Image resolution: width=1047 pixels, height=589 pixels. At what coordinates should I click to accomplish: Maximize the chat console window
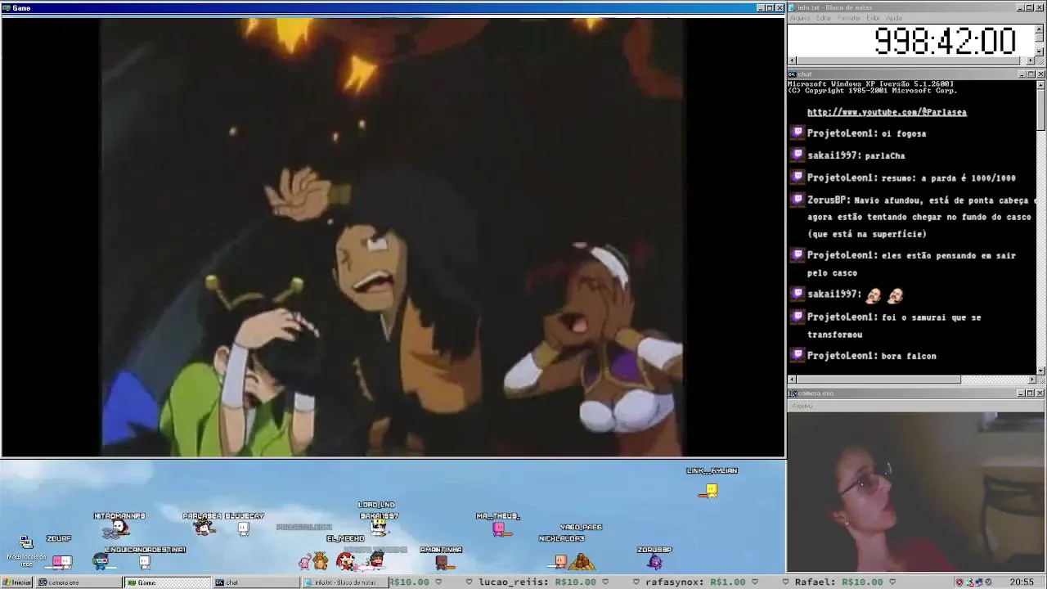(x=1031, y=74)
